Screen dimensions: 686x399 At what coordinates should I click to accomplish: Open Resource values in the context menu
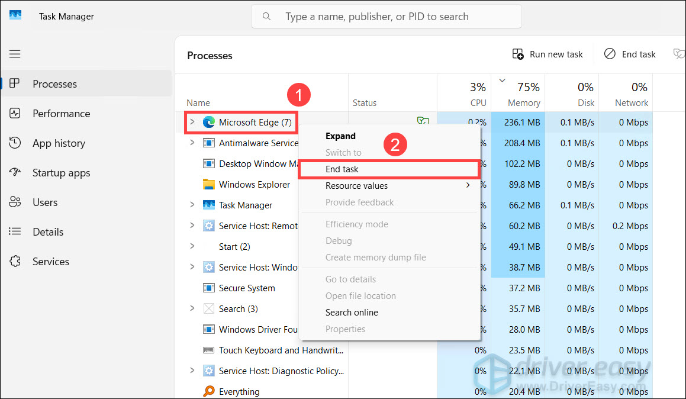click(389, 186)
